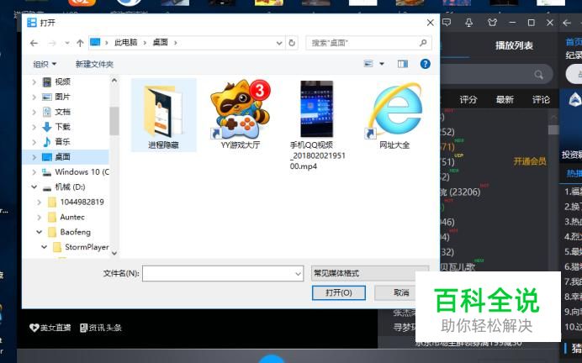Open 图片 in the navigation pane
The width and height of the screenshot is (582, 363).
(x=63, y=97)
